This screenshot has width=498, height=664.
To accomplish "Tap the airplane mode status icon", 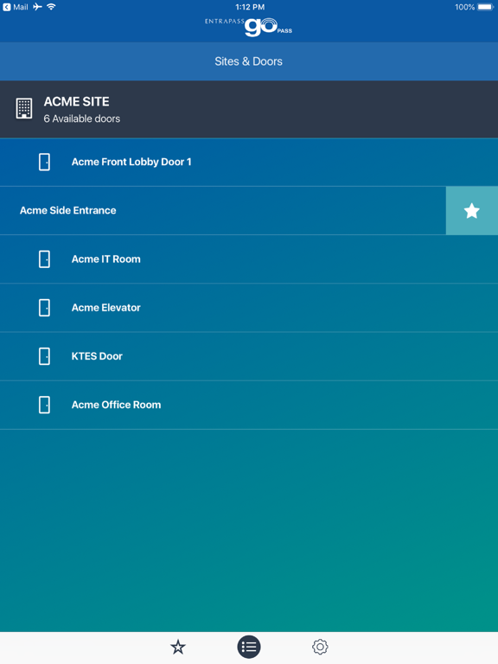I will [x=38, y=6].
